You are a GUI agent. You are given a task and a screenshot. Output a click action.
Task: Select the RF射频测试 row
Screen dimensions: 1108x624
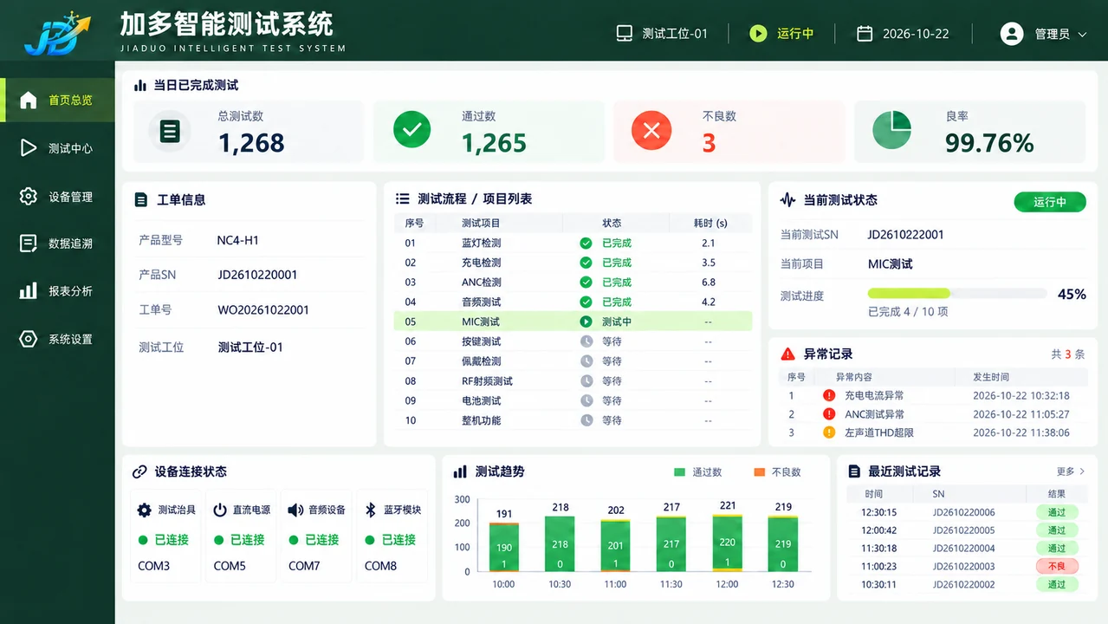573,380
